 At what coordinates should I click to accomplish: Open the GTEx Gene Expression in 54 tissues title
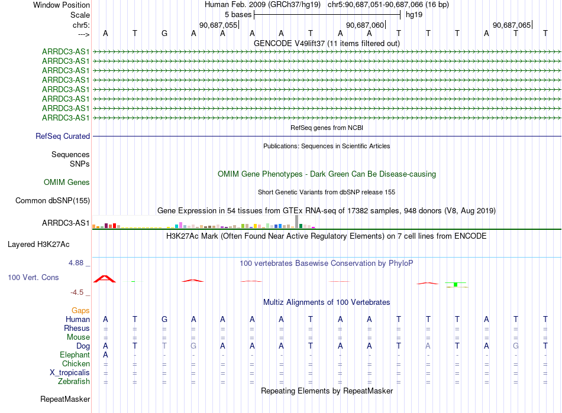(327, 210)
